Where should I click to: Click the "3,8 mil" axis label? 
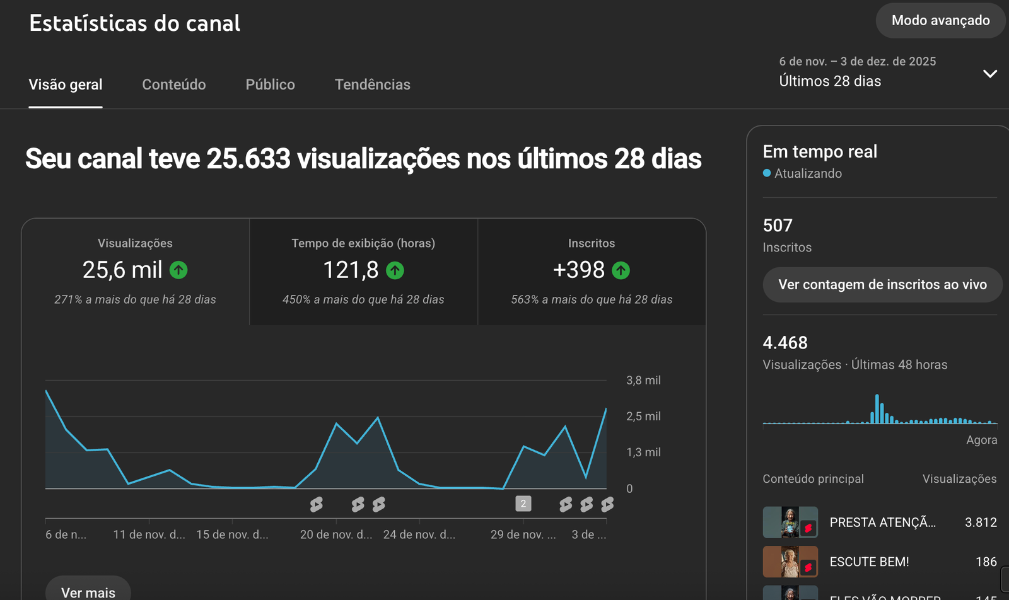[x=643, y=380]
